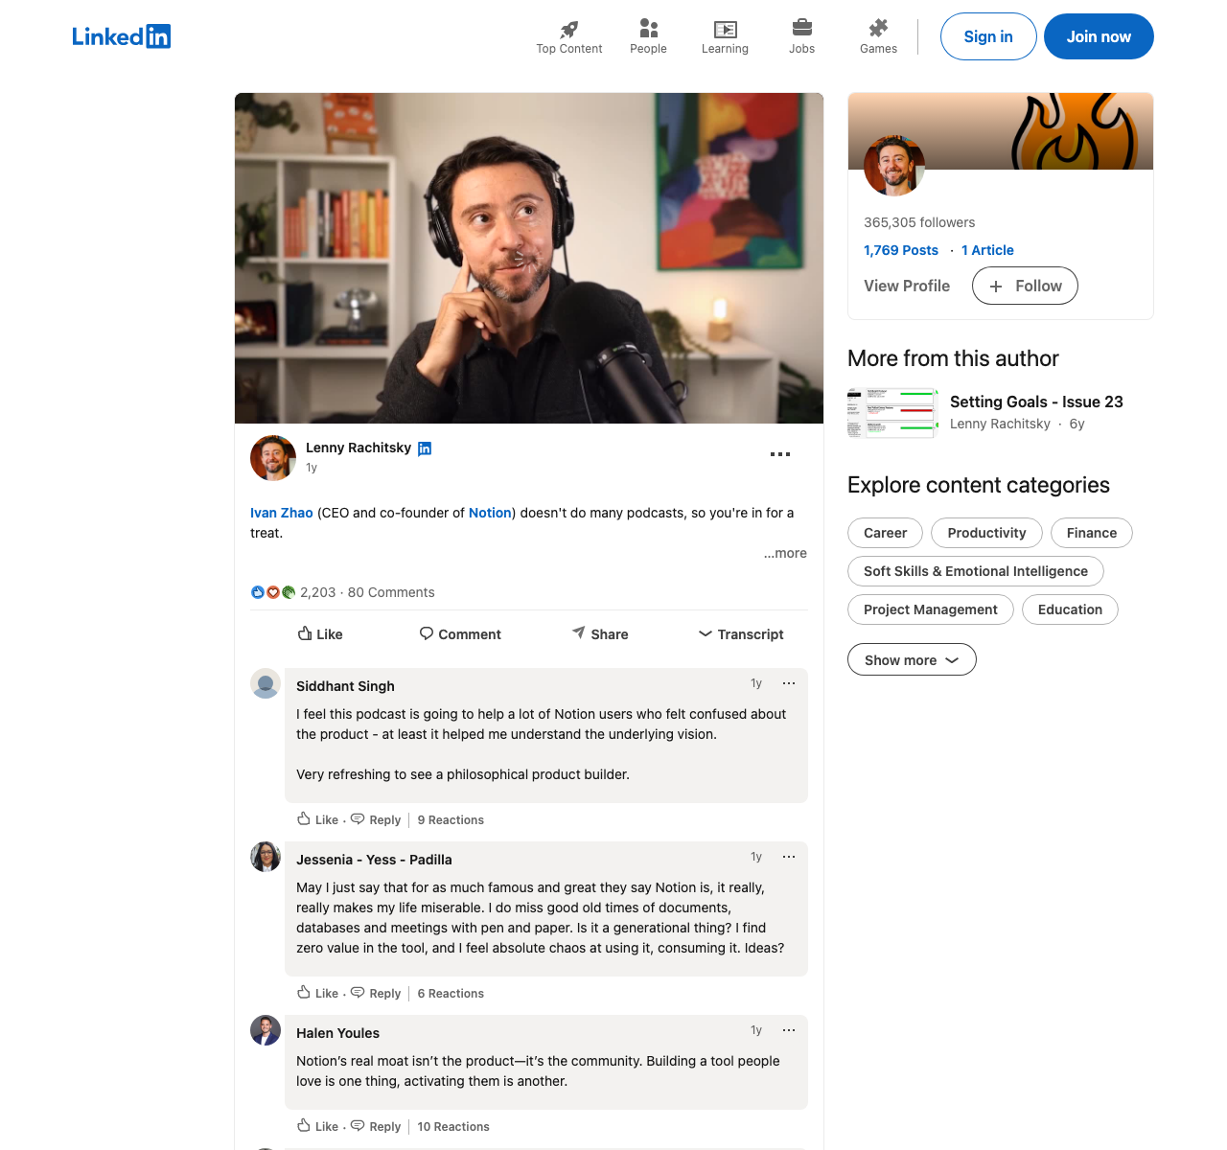The width and height of the screenshot is (1227, 1150).
Task: Open Jessenia - Yess - Padilla name link
Action: [374, 860]
